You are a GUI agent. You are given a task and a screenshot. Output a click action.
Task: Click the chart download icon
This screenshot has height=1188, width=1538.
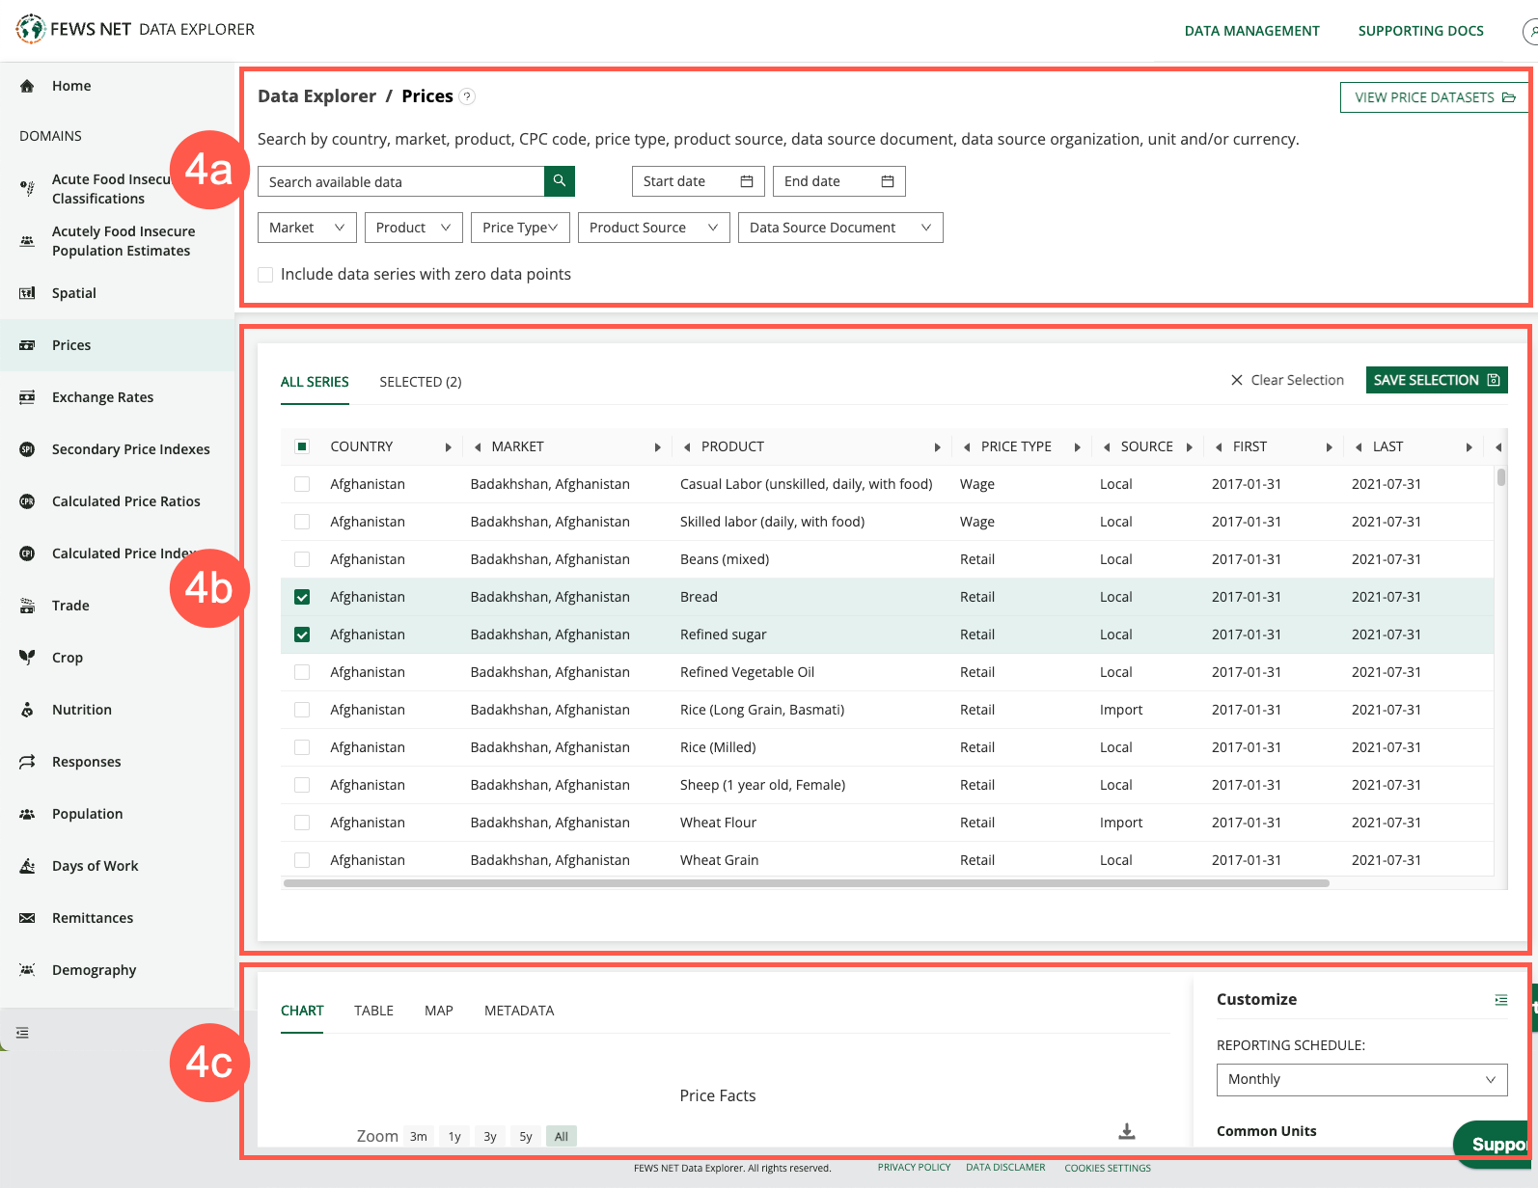point(1126,1131)
